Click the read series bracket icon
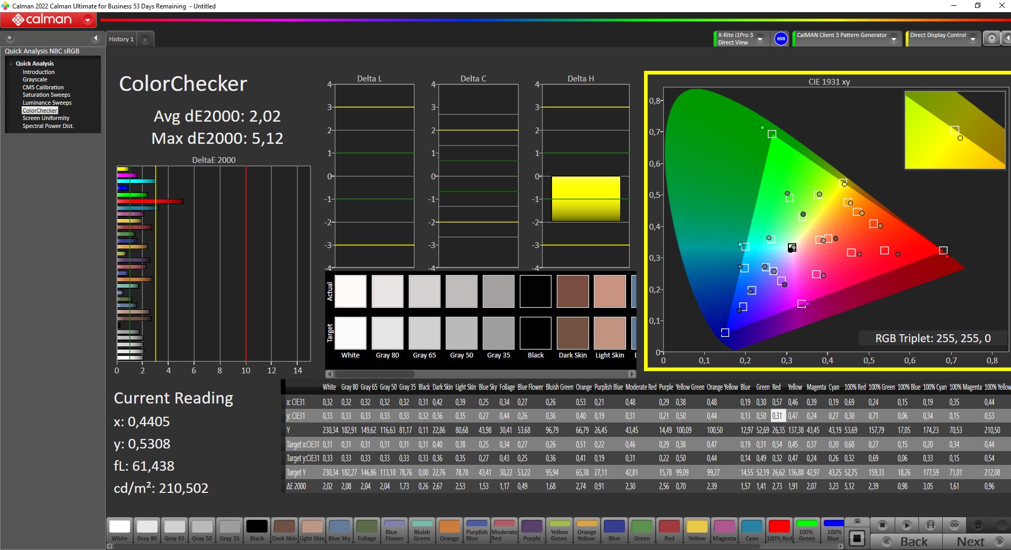 point(931,525)
